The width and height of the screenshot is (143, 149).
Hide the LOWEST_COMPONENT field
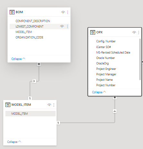62,26
